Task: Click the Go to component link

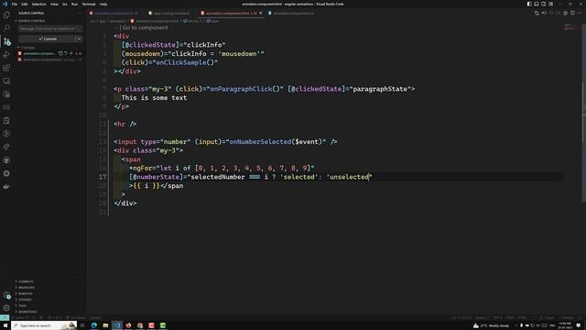Action: [x=145, y=27]
